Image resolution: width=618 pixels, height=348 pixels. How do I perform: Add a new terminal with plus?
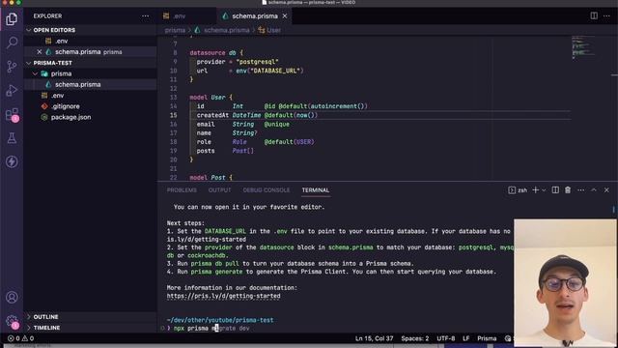[535, 190]
